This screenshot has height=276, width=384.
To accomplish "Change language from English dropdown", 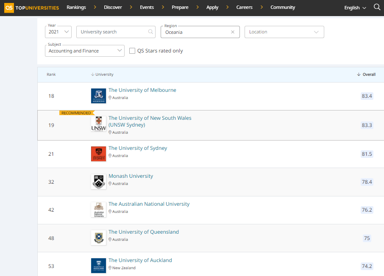I will click(x=355, y=8).
